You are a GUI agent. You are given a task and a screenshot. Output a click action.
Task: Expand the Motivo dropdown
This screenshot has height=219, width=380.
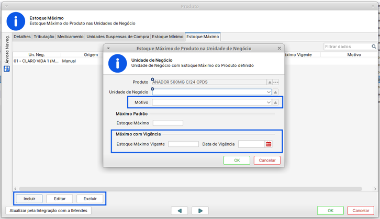tap(269, 102)
